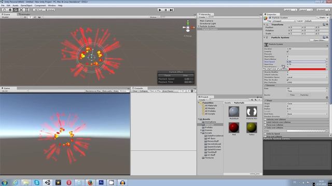This screenshot has height=186, width=332.
Task: Select the Rect transform tool
Action: tap(27, 10)
